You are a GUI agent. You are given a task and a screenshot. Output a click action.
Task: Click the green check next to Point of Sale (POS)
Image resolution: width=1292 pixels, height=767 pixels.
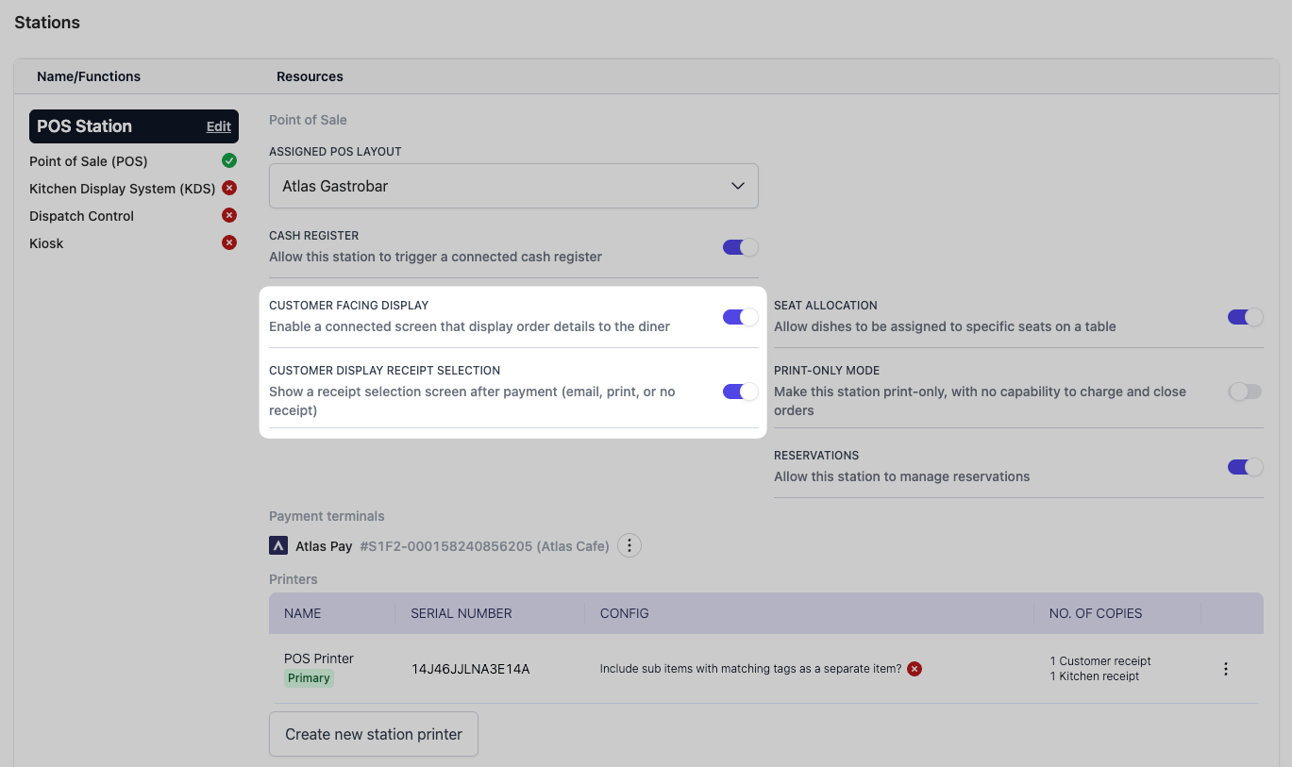pos(229,161)
